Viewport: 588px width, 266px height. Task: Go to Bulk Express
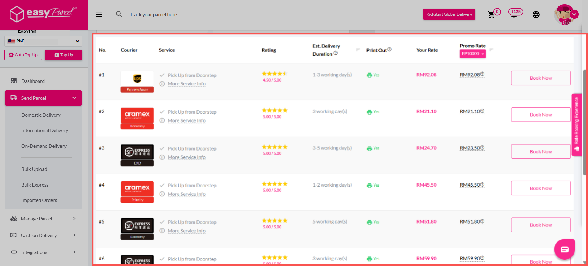pyautogui.click(x=35, y=185)
